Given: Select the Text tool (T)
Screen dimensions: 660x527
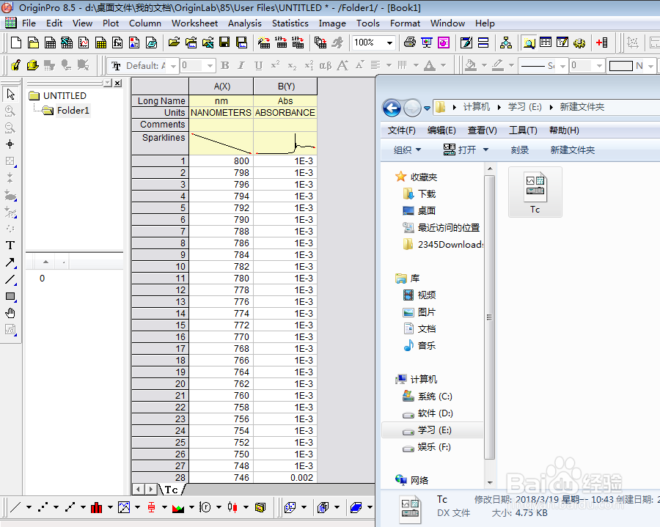Looking at the screenshot, I should coord(10,246).
